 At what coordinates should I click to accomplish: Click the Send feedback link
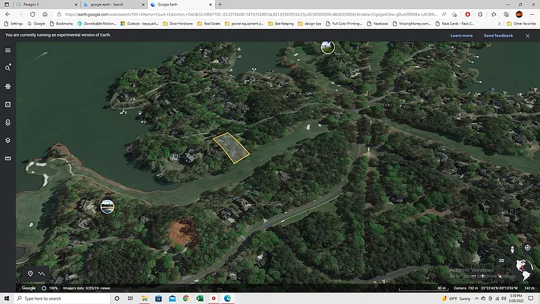coord(498,35)
